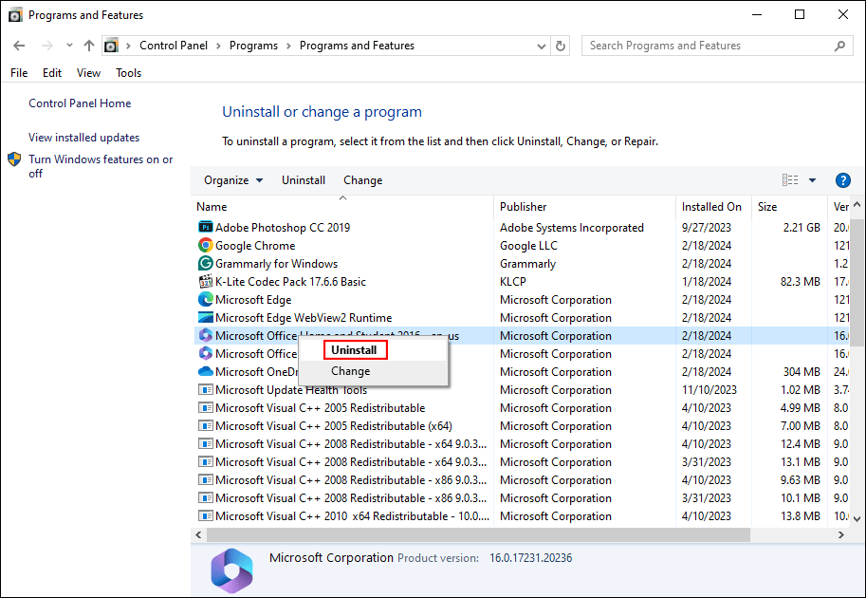Click the up one level navigation arrow
The image size is (866, 598).
88,45
